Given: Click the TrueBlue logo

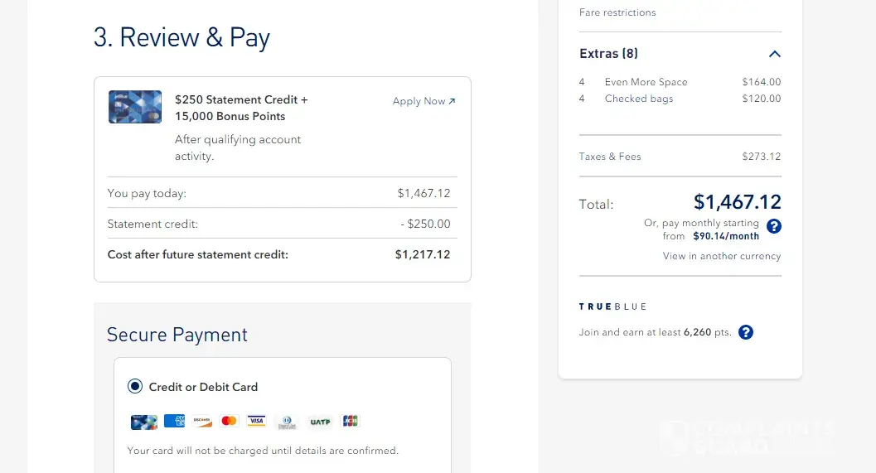Looking at the screenshot, I should pyautogui.click(x=612, y=306).
